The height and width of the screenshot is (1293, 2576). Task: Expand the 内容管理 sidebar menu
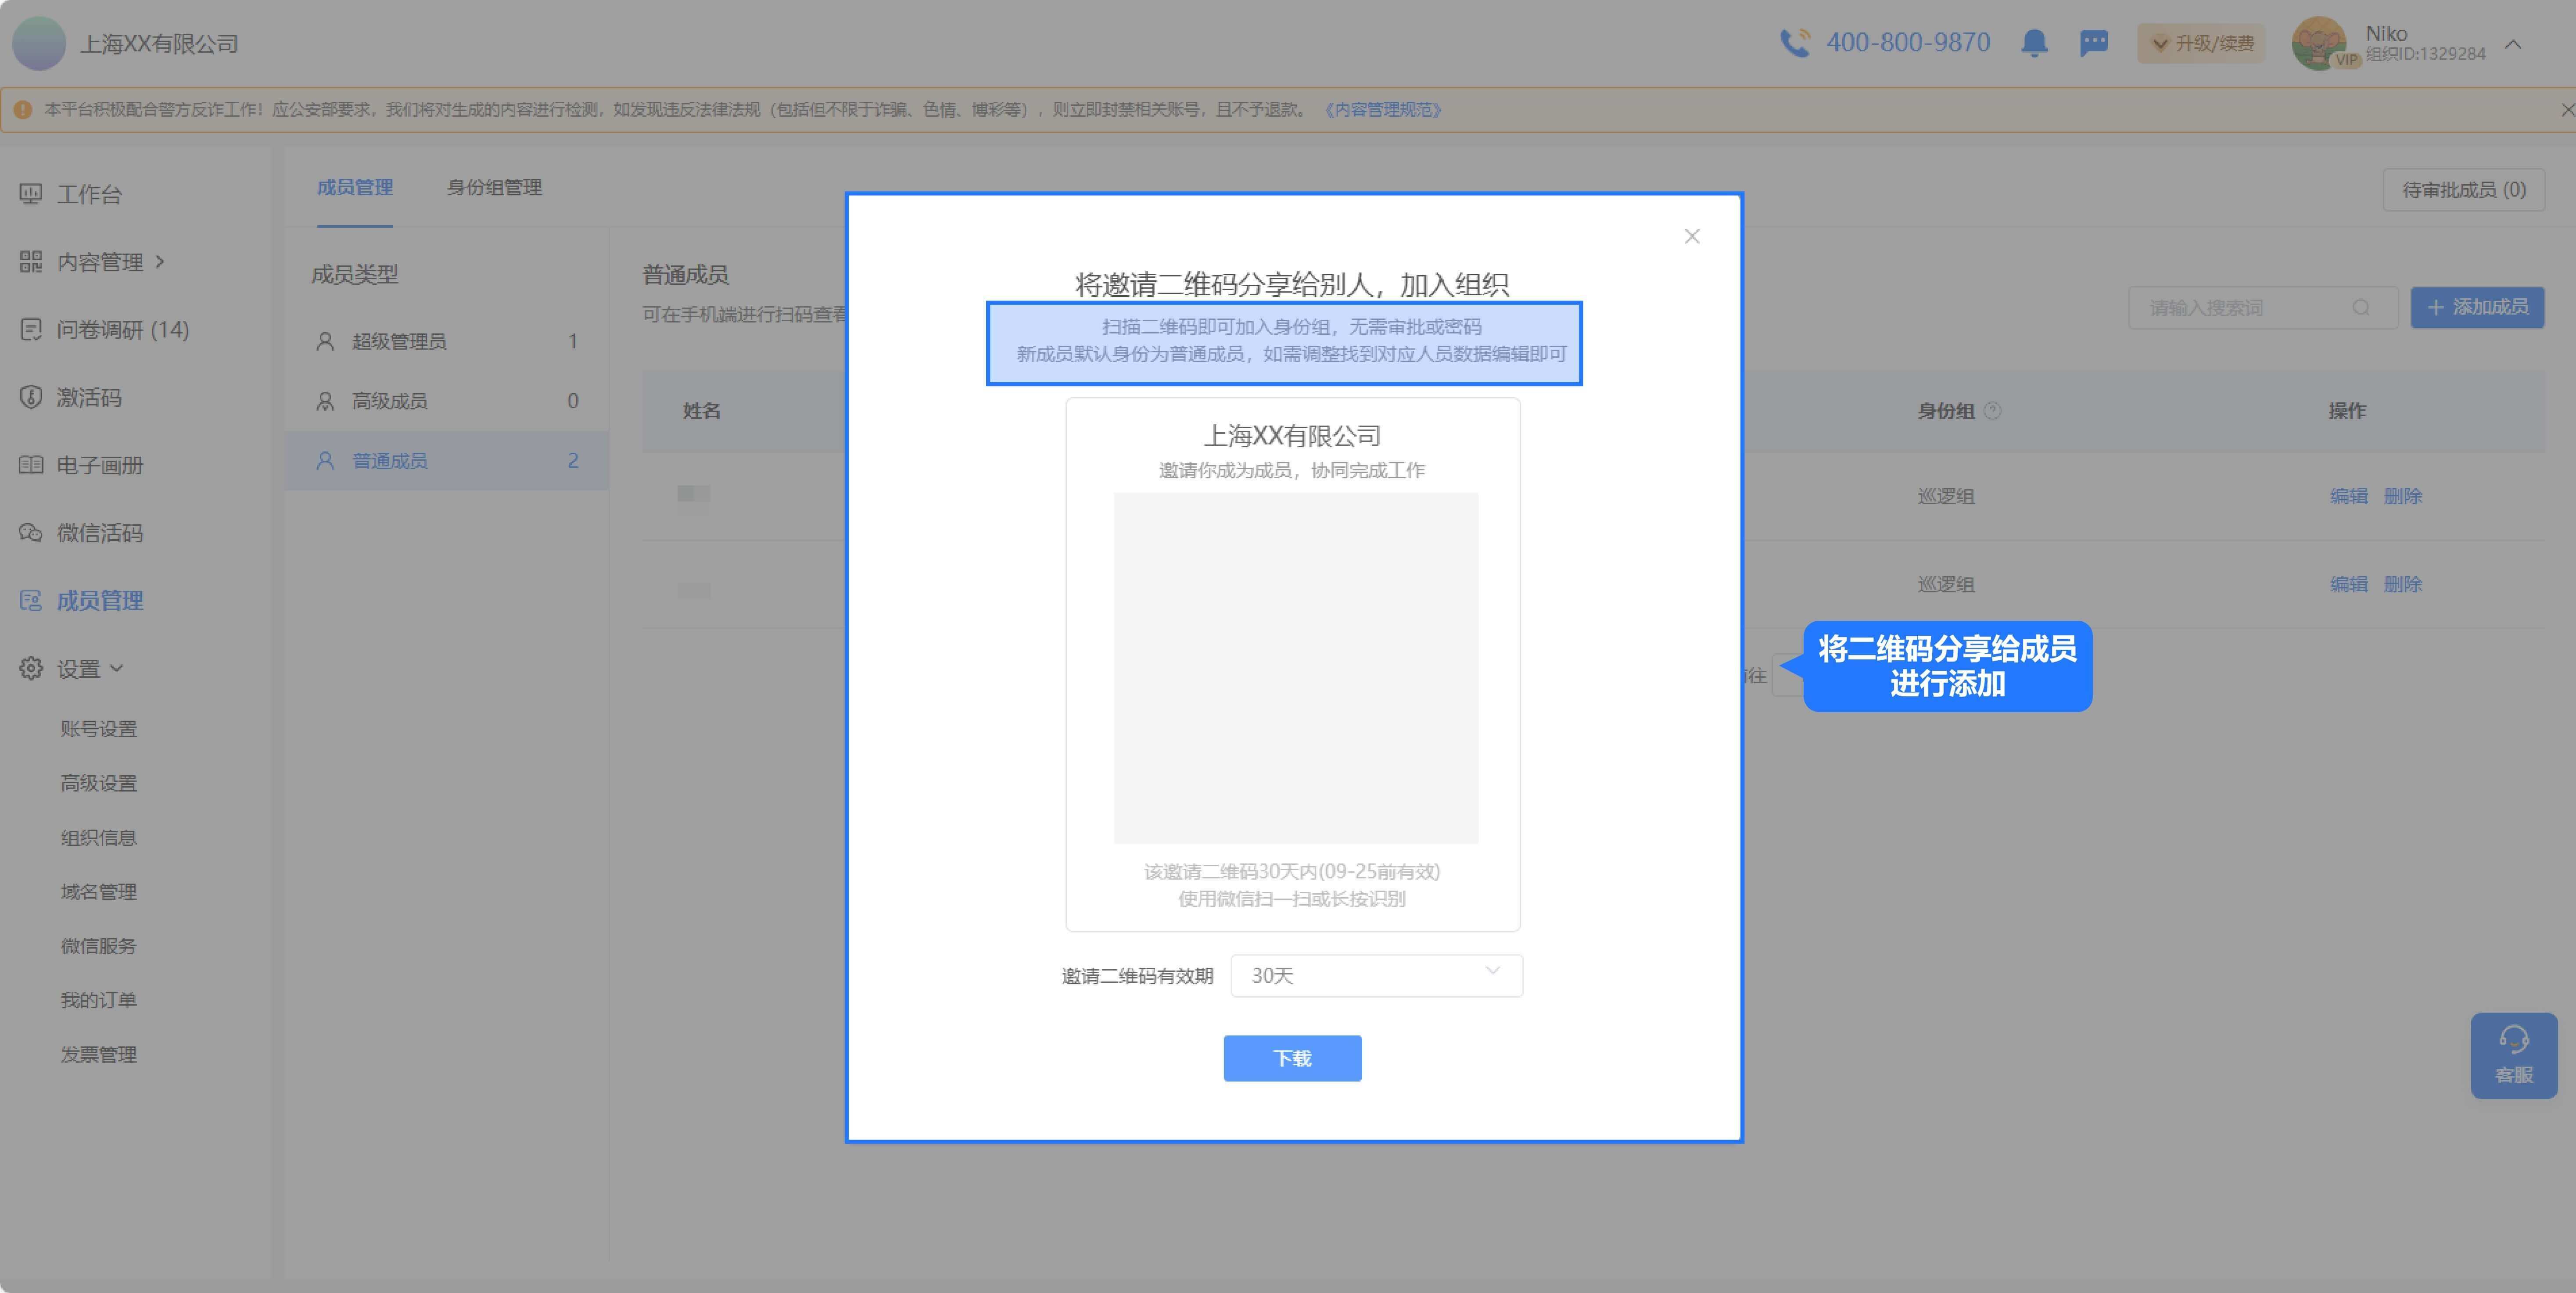click(x=100, y=262)
